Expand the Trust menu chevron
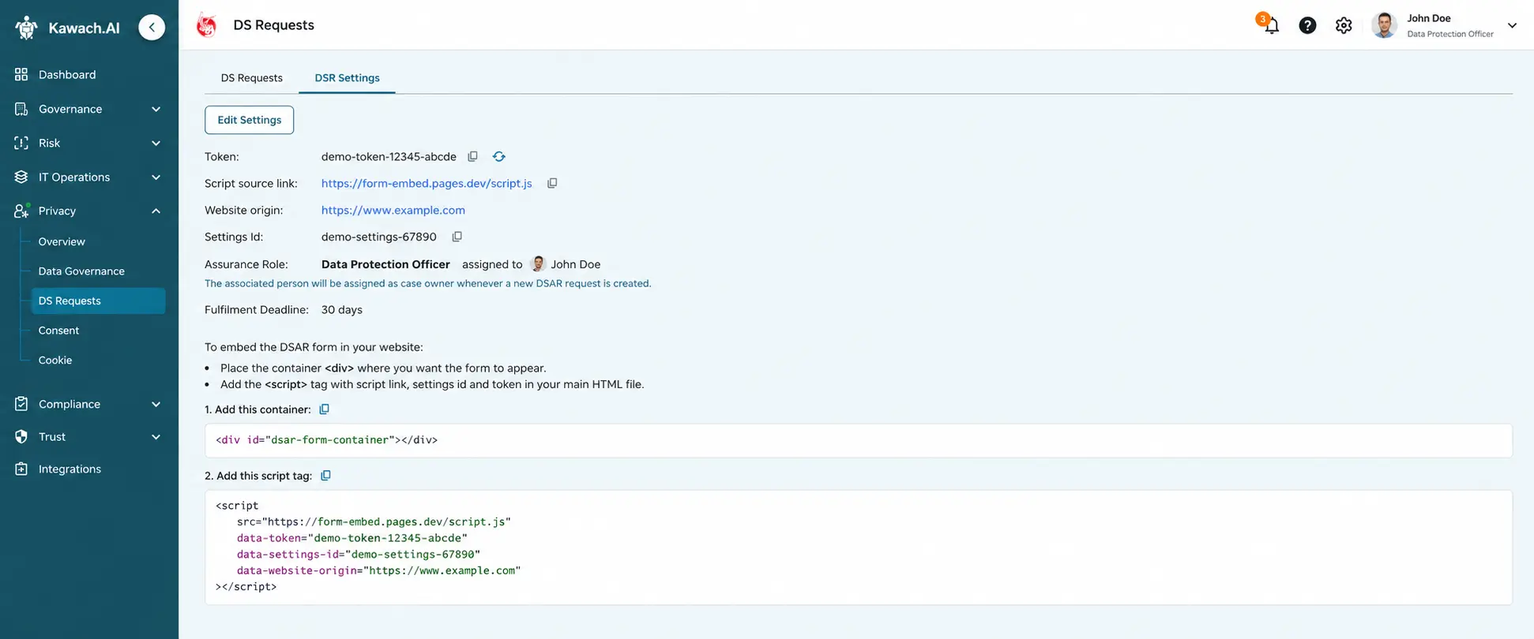The width and height of the screenshot is (1534, 639). coord(156,436)
